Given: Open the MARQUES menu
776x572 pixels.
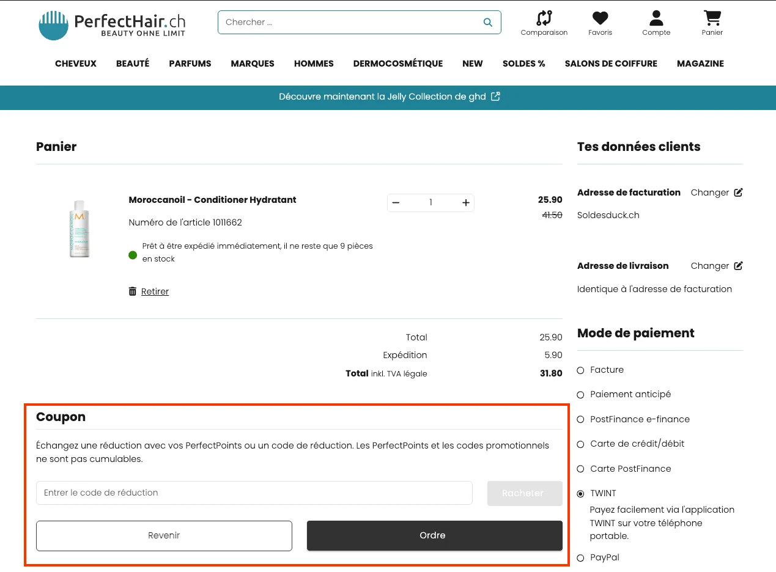Looking at the screenshot, I should tap(253, 64).
